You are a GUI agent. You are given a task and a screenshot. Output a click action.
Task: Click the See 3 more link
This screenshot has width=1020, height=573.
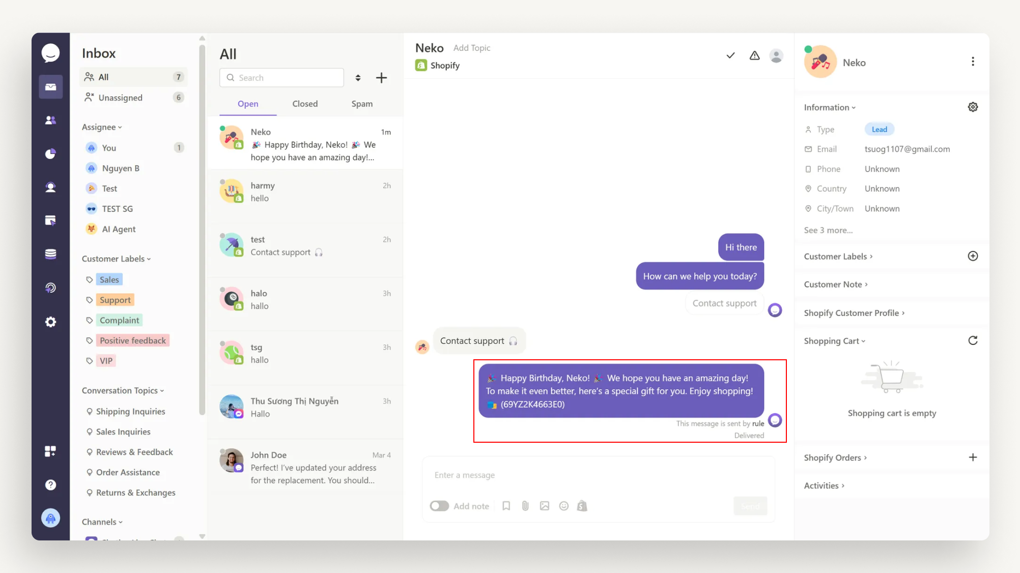(828, 230)
